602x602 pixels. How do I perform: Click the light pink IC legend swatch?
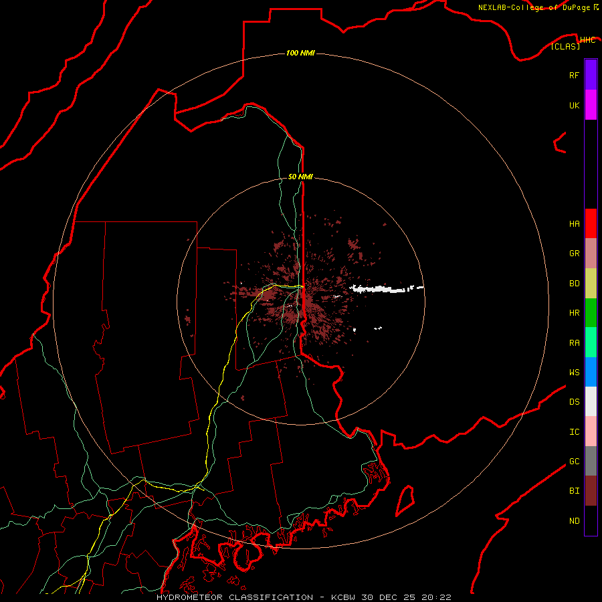coord(591,431)
